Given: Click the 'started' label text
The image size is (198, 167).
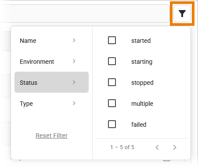Looking at the screenshot, I should [x=141, y=41].
